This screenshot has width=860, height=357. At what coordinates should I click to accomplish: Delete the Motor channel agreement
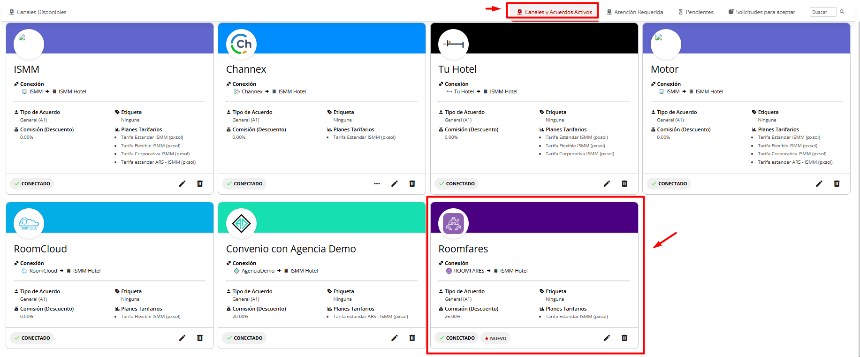(837, 183)
